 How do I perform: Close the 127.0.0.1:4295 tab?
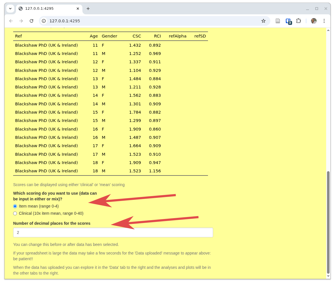tap(78, 9)
